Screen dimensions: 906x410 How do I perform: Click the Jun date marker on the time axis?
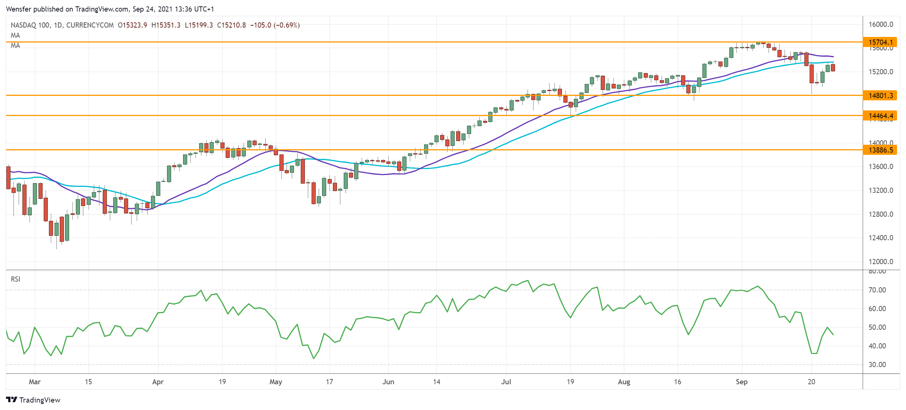click(388, 382)
